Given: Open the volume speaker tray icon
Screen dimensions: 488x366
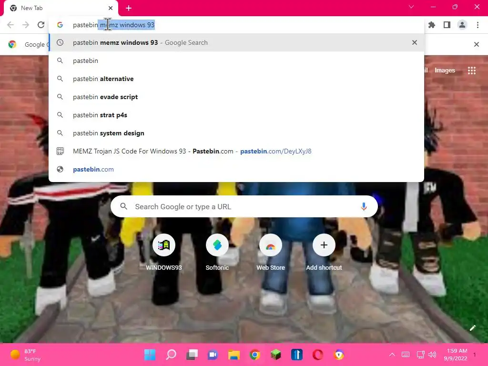Looking at the screenshot, I should click(x=432, y=355).
